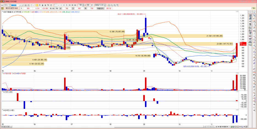Image resolution: width=257 pixels, height=129 pixels.
Task: Select the yearly (년) chart period button
Action: (x=51, y=5)
